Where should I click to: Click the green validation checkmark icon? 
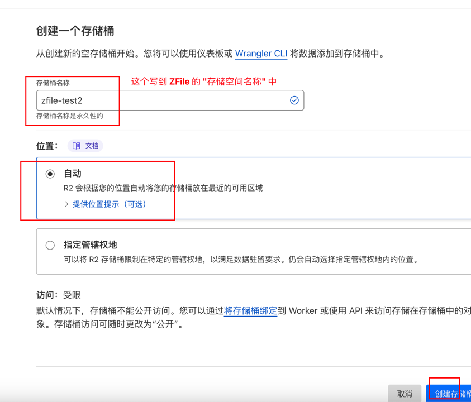(294, 100)
